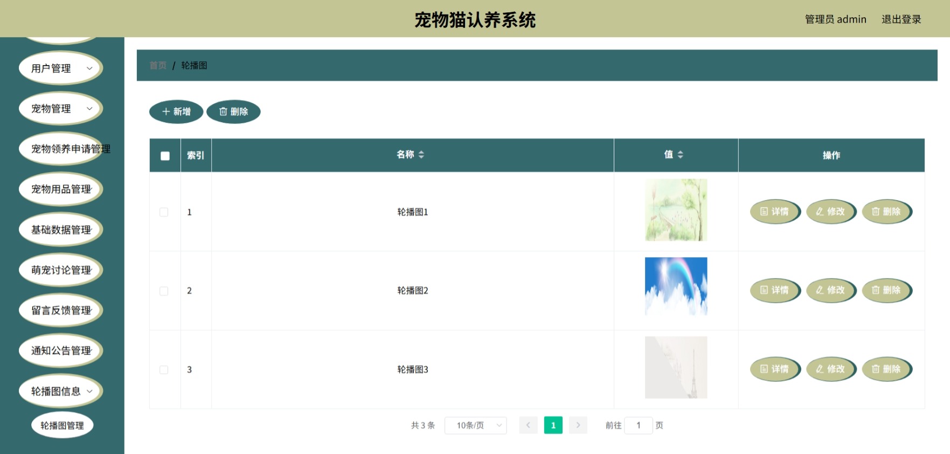Click the 轮播图 breadcrumb text
Viewport: 950px width, 454px height.
pos(194,66)
